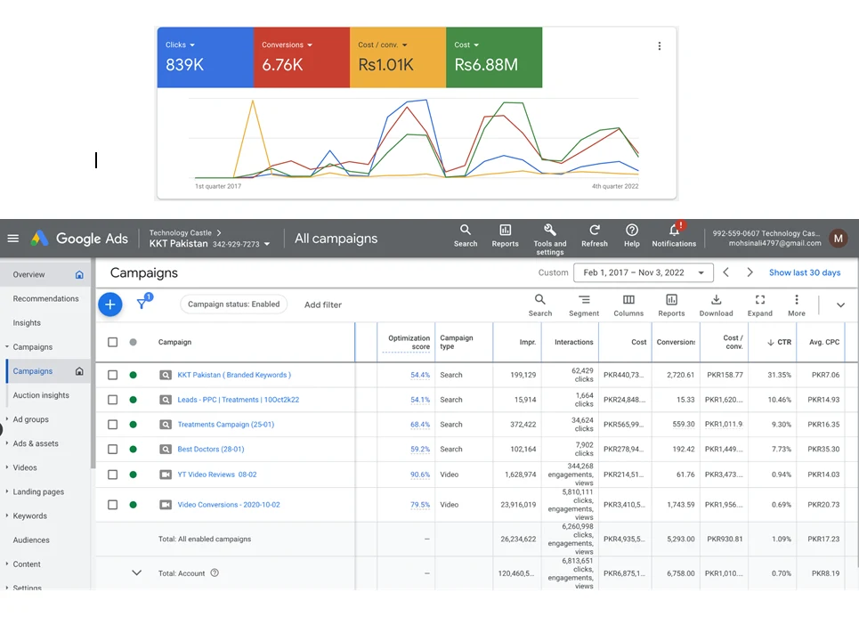Expand the Total: Account row chevron
Screen dimensions: 859x641
pyautogui.click(x=136, y=573)
